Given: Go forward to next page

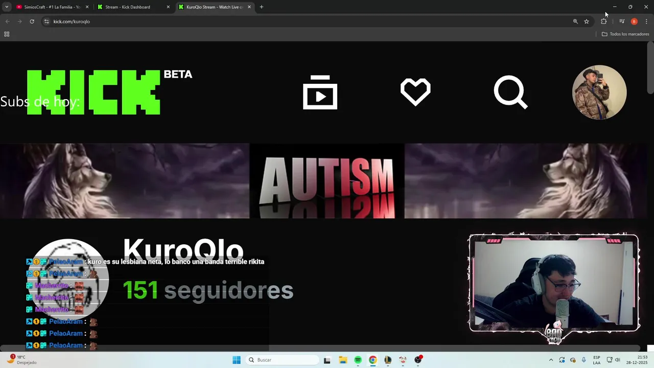Looking at the screenshot, I should 19,21.
